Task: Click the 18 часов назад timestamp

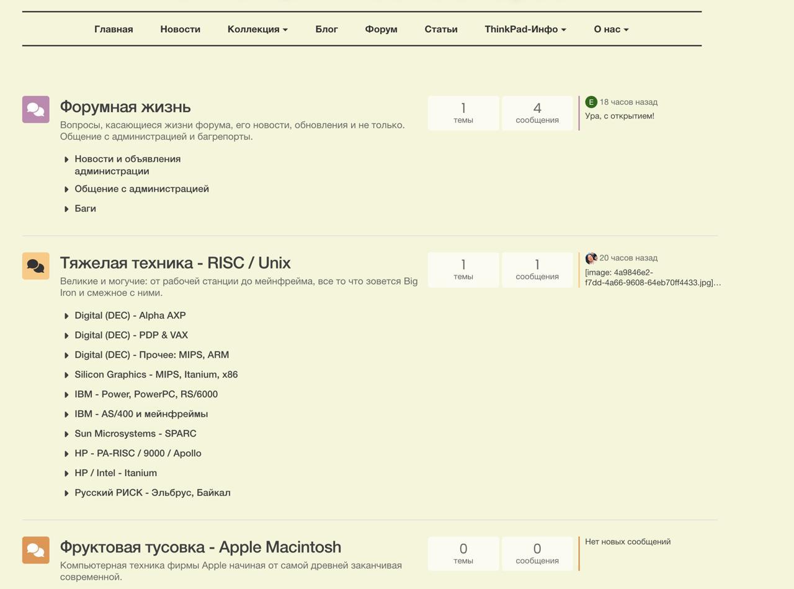Action: pyautogui.click(x=628, y=102)
